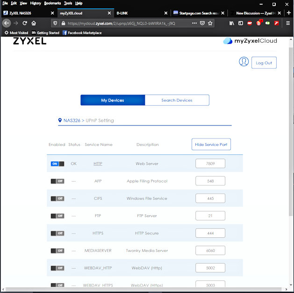294x293 pixels.
Task: Close the ZyXEL NAS326 tab
Action: pyautogui.click(x=52, y=13)
